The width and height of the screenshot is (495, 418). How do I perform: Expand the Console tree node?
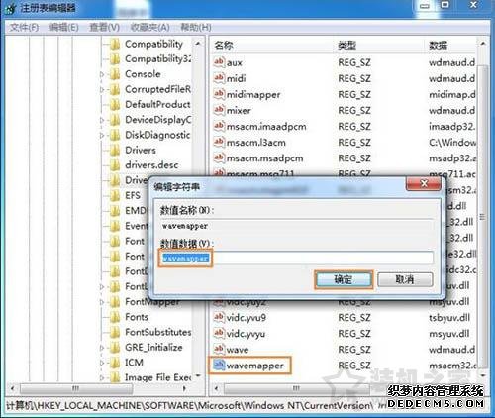[102, 74]
